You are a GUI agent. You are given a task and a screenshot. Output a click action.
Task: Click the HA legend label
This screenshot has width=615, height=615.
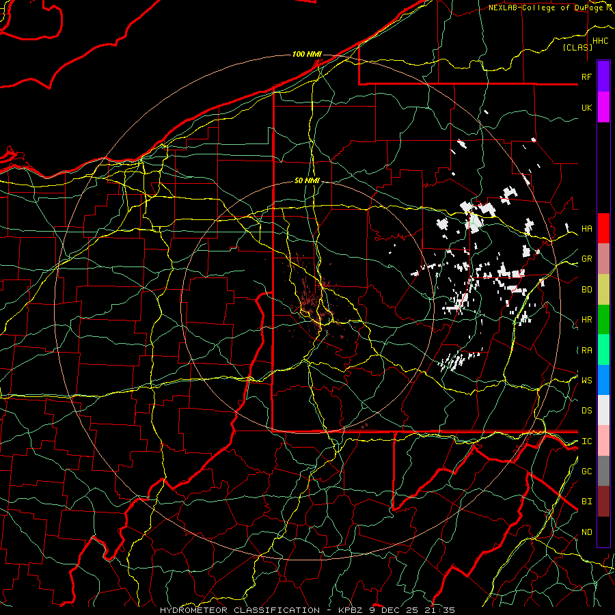[x=586, y=229]
